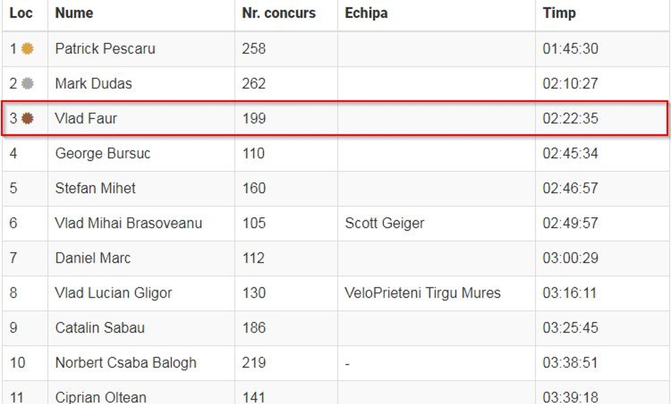Select the name Norbert Csaba Balogh
Screen dimensions: 671x404
126,363
